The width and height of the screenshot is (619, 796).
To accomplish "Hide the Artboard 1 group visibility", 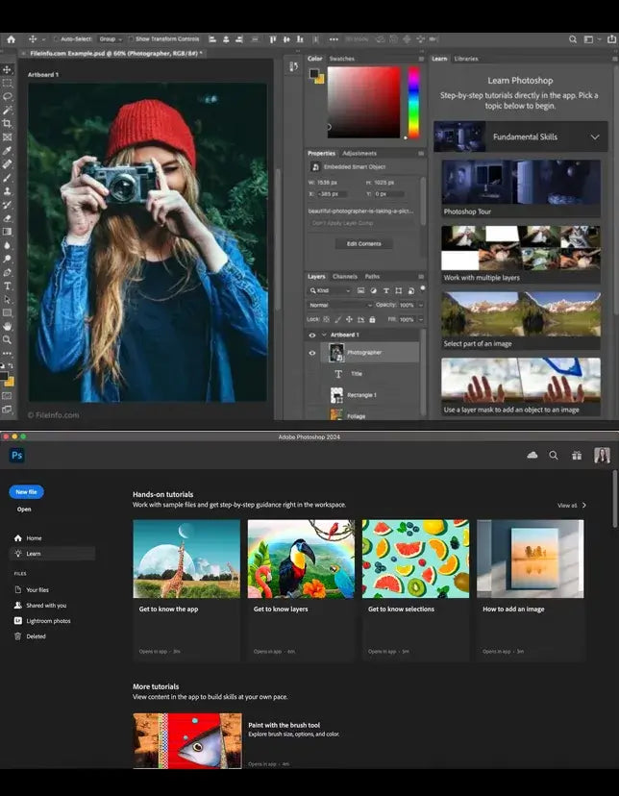I will 312,336.
